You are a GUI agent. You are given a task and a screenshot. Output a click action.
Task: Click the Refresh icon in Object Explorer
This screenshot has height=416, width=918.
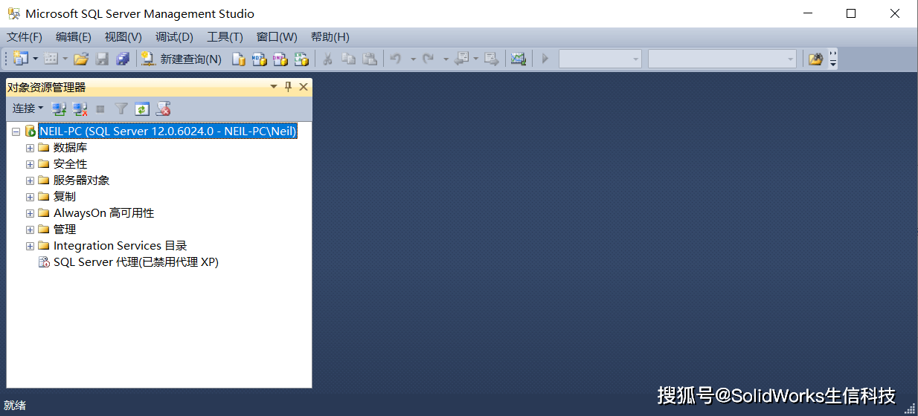[142, 109]
